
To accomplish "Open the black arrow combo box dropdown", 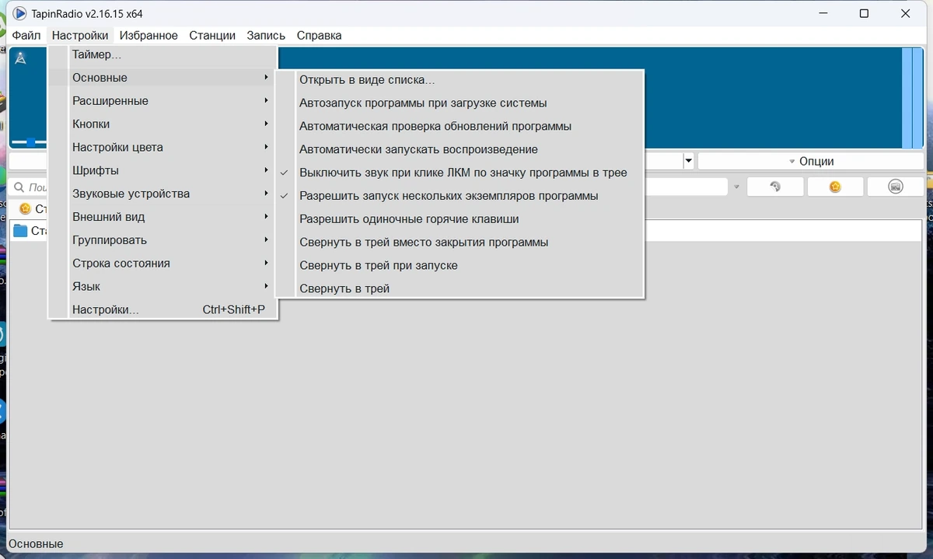I will (x=688, y=161).
